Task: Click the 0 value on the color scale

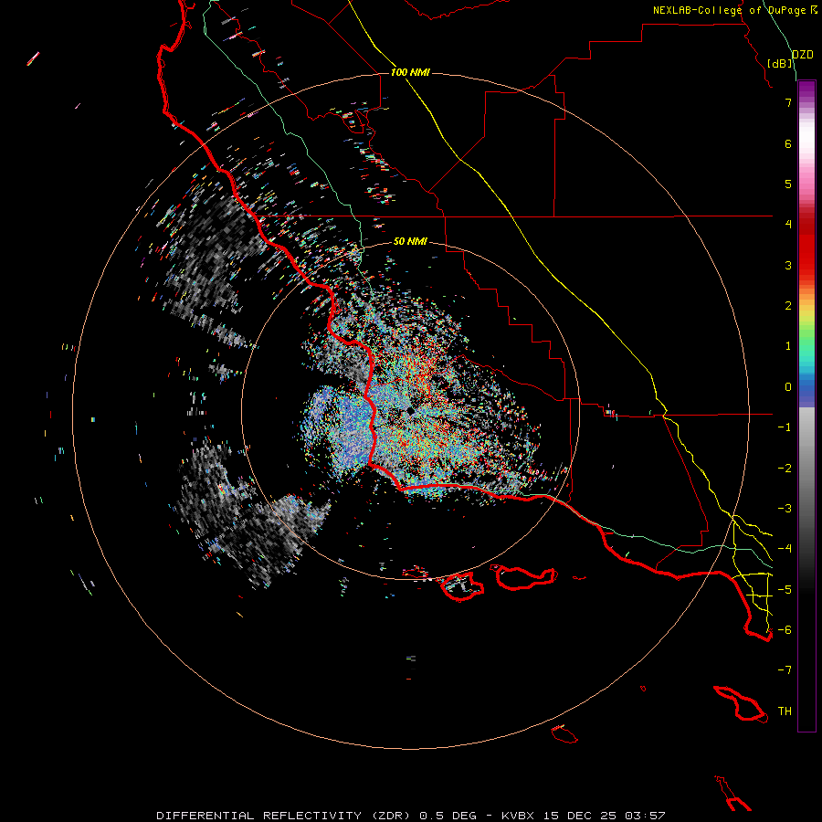Action: 788,387
